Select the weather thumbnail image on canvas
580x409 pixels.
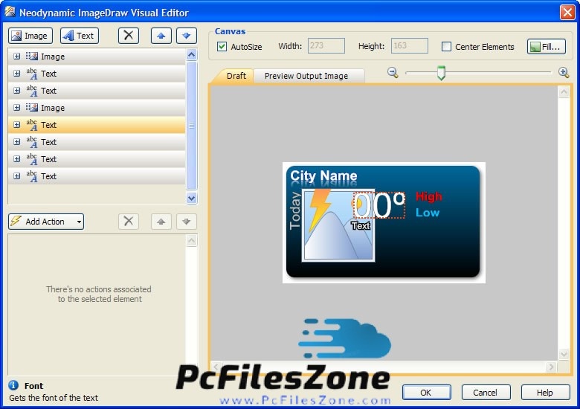point(338,225)
